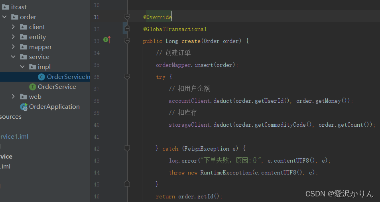Select the entity package label
Screen dimensions: 380x202
(x=37, y=37)
